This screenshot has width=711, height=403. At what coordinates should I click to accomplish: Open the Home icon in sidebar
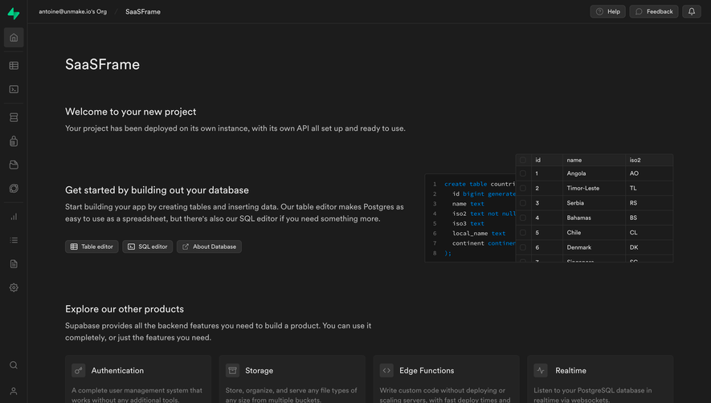click(x=14, y=38)
